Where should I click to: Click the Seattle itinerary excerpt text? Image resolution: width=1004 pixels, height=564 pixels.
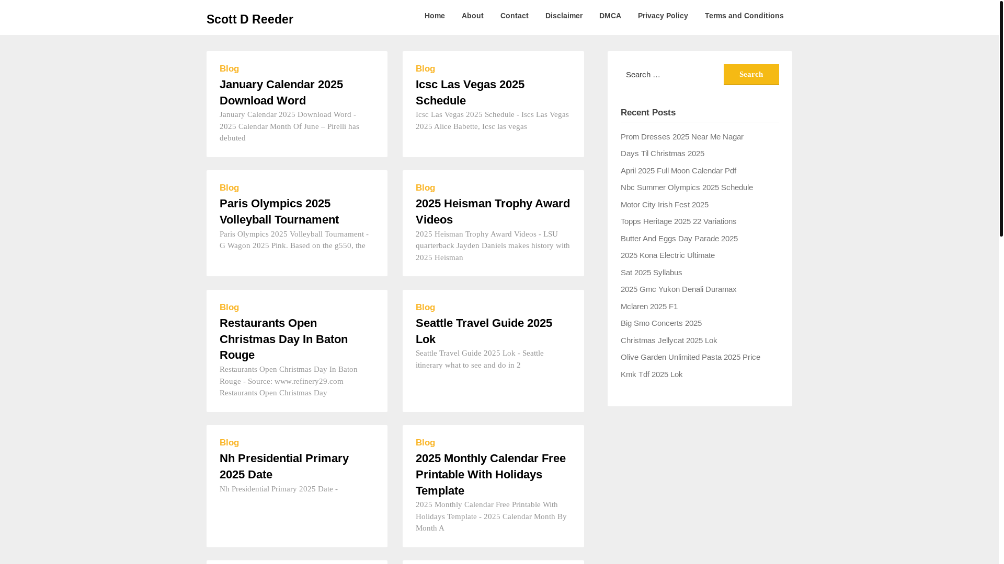pyautogui.click(x=480, y=359)
